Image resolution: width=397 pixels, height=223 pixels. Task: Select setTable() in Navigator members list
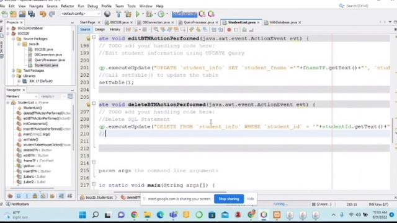(30, 139)
